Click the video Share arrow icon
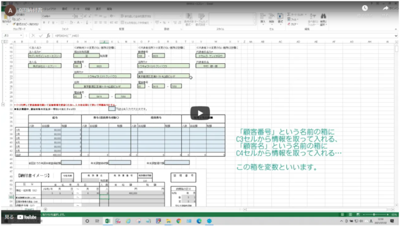 386,8
